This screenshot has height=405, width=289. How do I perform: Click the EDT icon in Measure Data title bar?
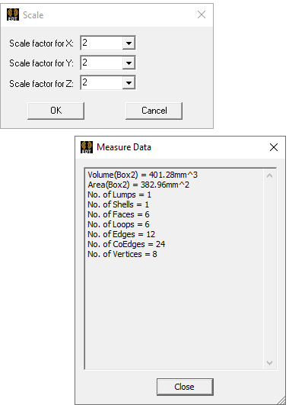click(x=87, y=147)
